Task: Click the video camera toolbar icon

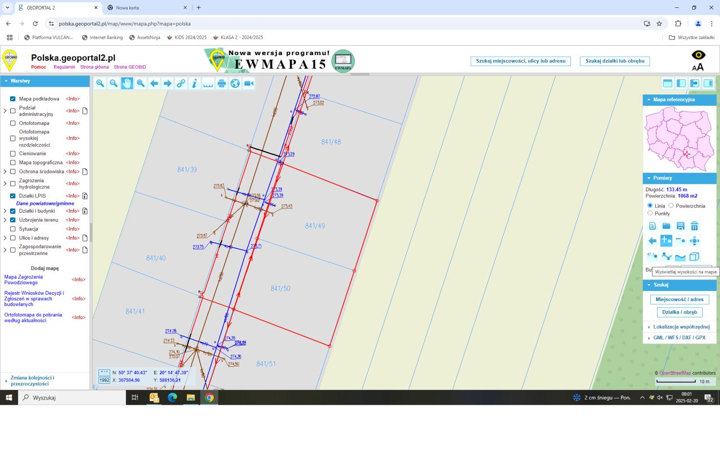Action: (249, 83)
